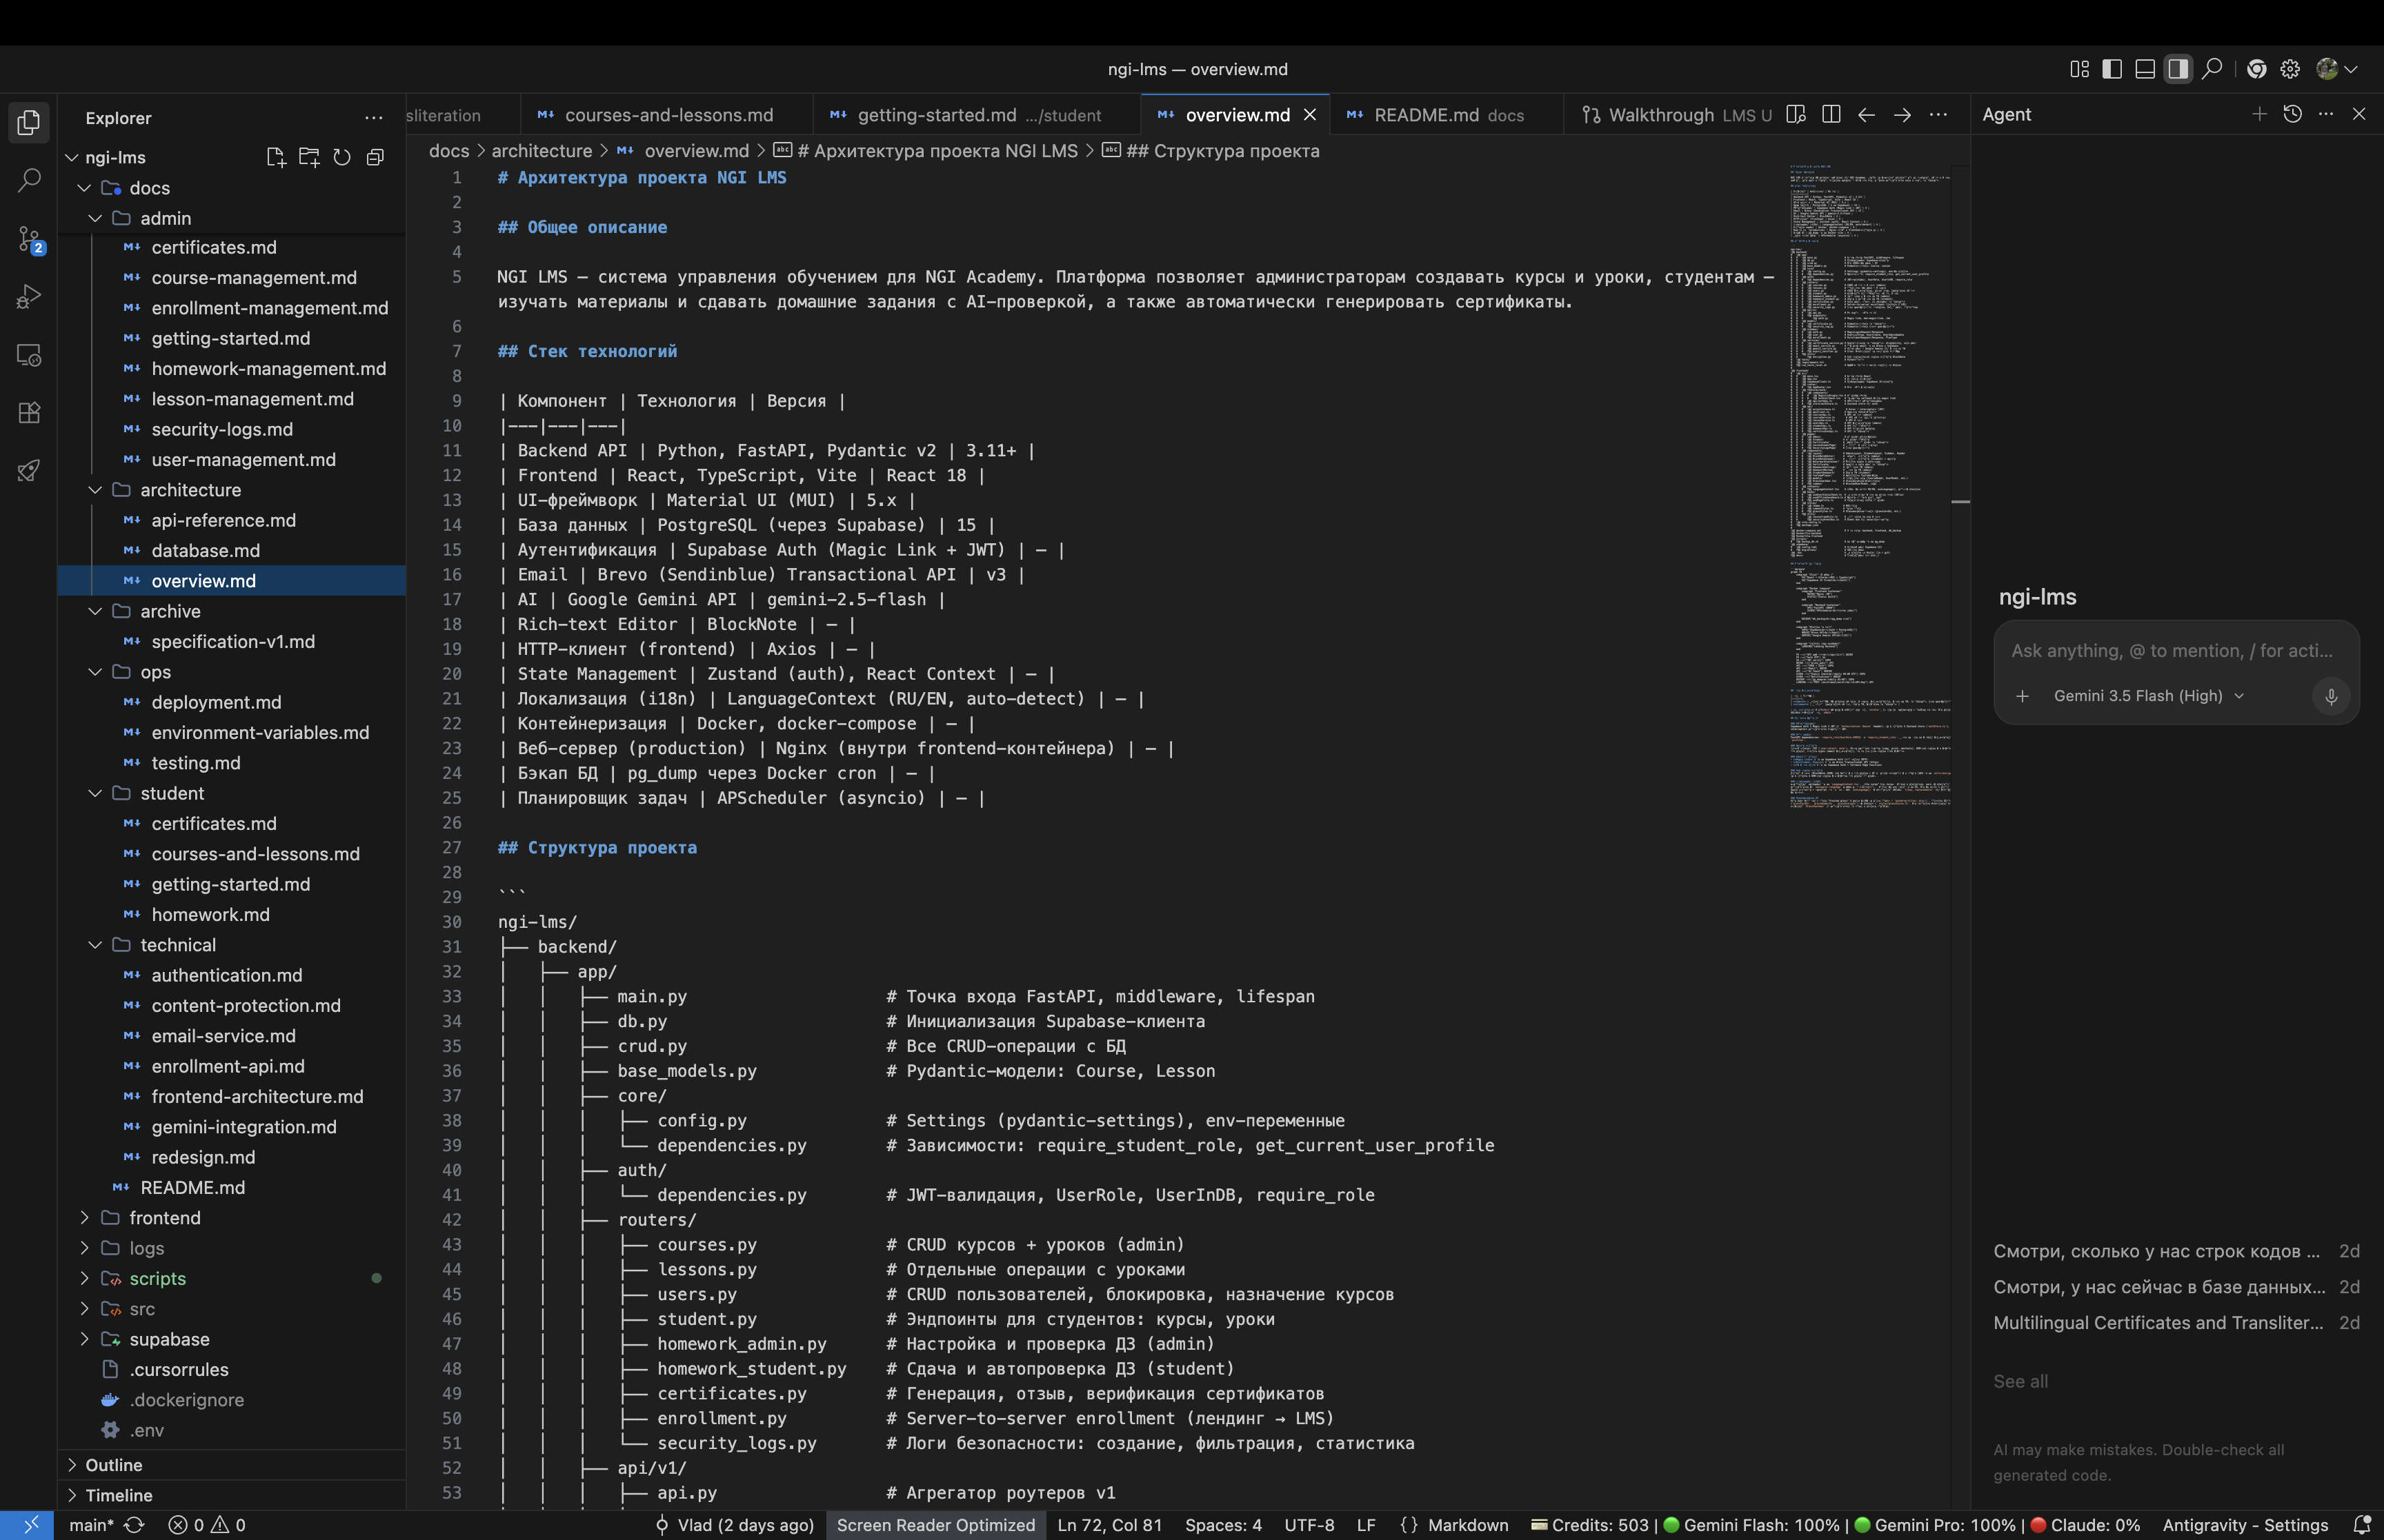The width and height of the screenshot is (2384, 1540).
Task: Click the minimap code overview
Action: pos(1870,485)
